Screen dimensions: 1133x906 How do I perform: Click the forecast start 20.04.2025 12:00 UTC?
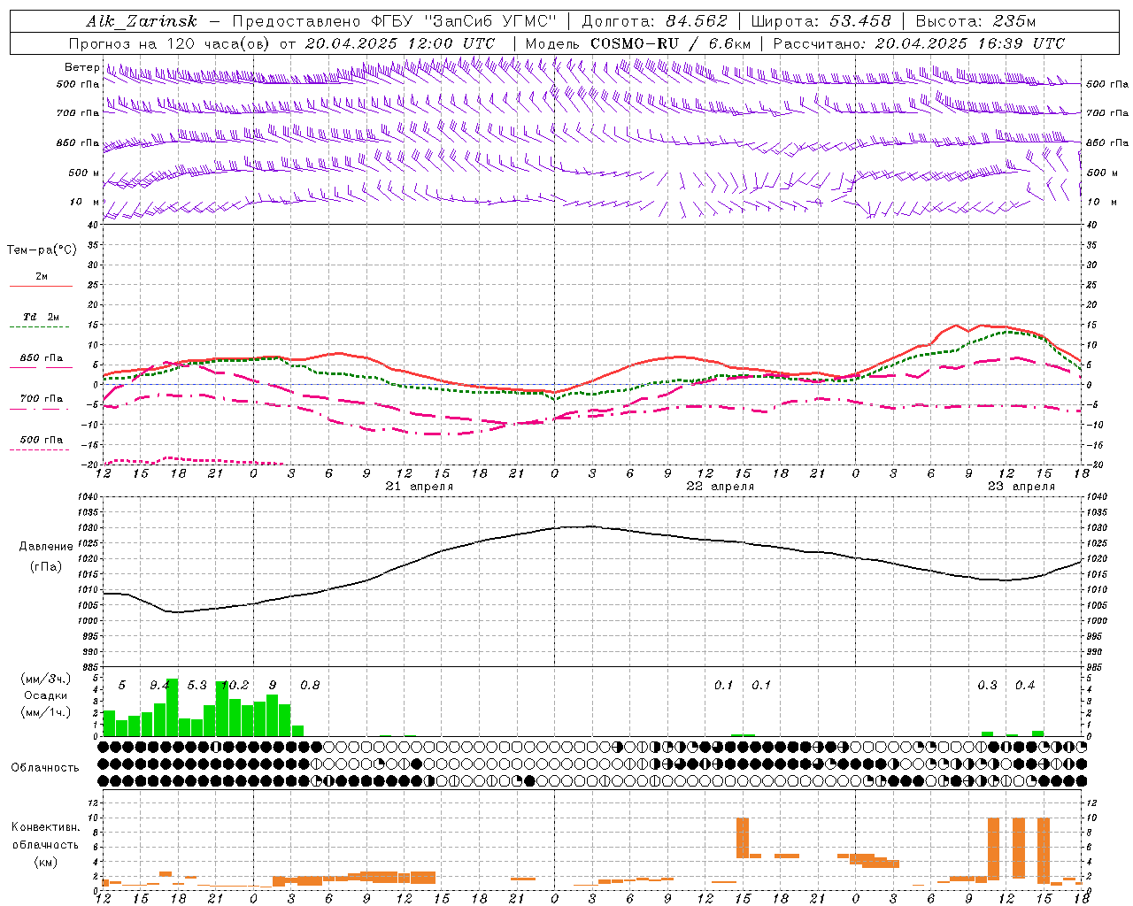click(x=400, y=43)
